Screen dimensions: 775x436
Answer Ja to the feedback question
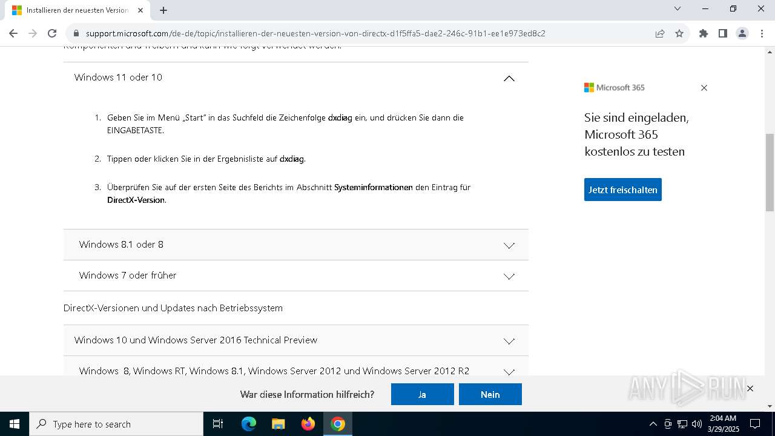[423, 394]
